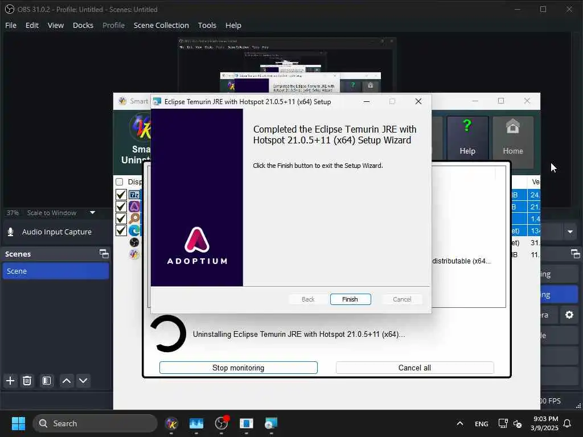
Task: Click the magnifier program icon in list
Action: click(x=134, y=218)
